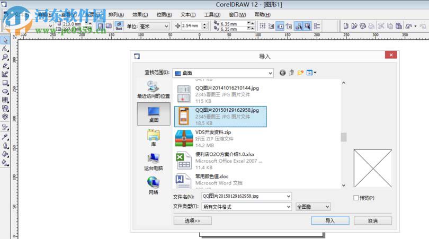Click the Open file icon in toolbar
Viewport: 429px width, 239px height.
coord(354,26)
